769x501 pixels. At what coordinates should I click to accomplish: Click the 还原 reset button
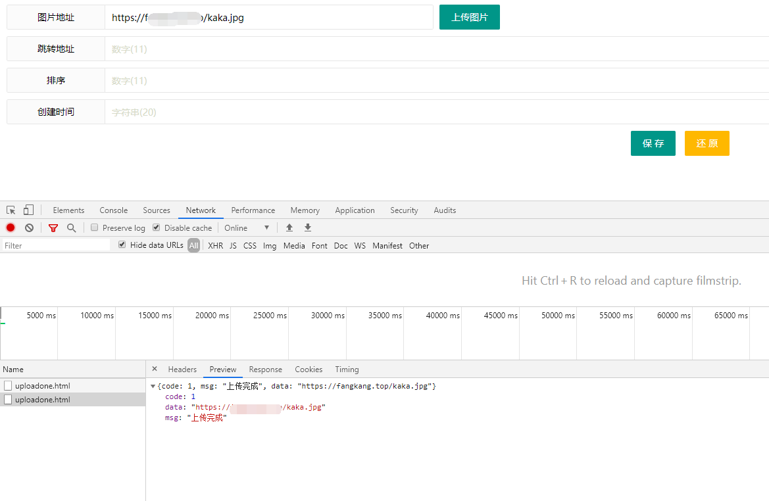(x=707, y=143)
